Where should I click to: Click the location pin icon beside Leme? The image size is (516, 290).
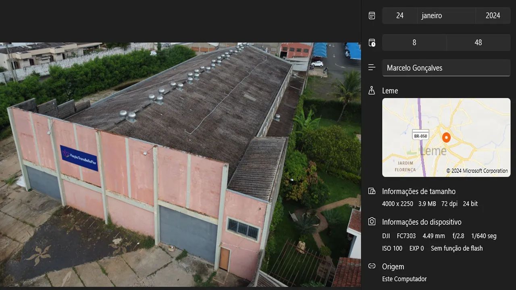tap(372, 91)
